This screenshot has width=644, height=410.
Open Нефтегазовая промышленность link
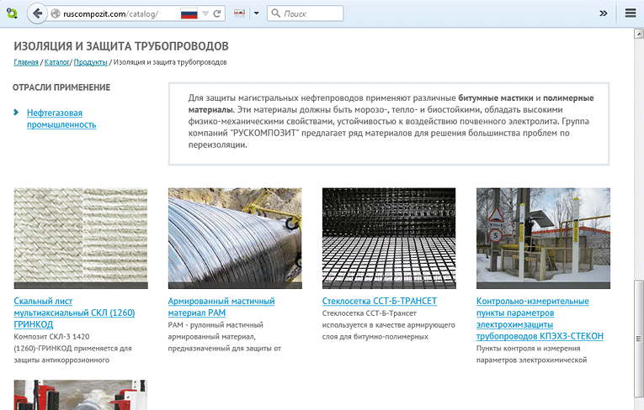[x=61, y=118]
